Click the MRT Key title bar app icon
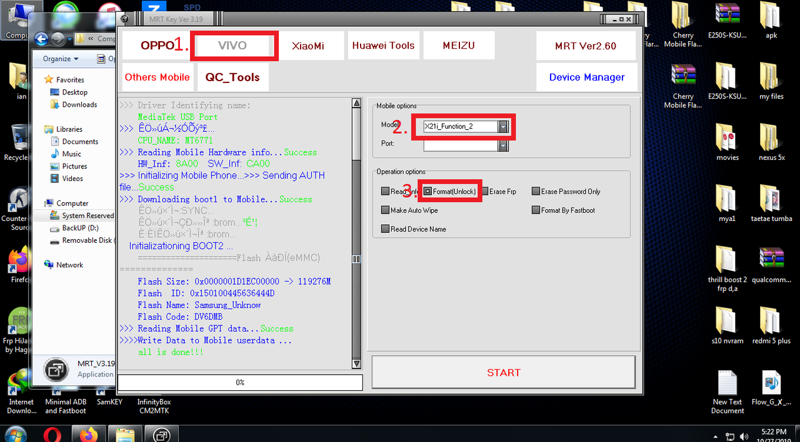The width and height of the screenshot is (800, 442). (124, 19)
